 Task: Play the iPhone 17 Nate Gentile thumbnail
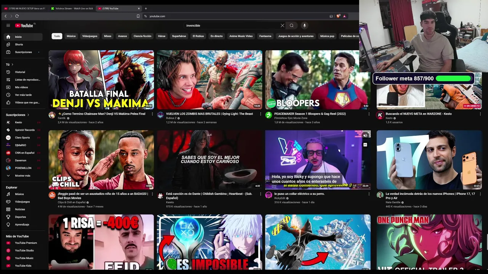pyautogui.click(x=429, y=160)
